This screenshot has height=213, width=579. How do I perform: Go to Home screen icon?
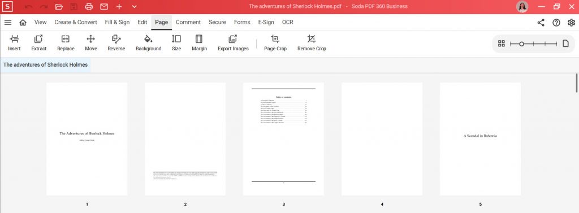pos(23,23)
